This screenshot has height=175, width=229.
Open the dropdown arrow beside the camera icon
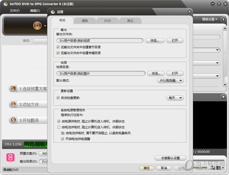coord(223,168)
